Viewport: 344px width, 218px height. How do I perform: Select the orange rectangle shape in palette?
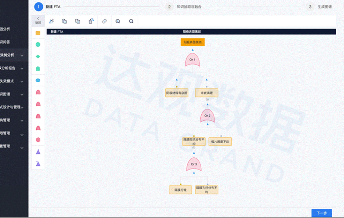(x=38, y=33)
